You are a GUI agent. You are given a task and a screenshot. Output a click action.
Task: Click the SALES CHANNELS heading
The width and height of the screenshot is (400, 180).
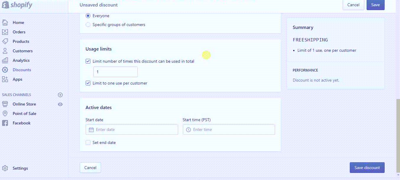(x=17, y=95)
